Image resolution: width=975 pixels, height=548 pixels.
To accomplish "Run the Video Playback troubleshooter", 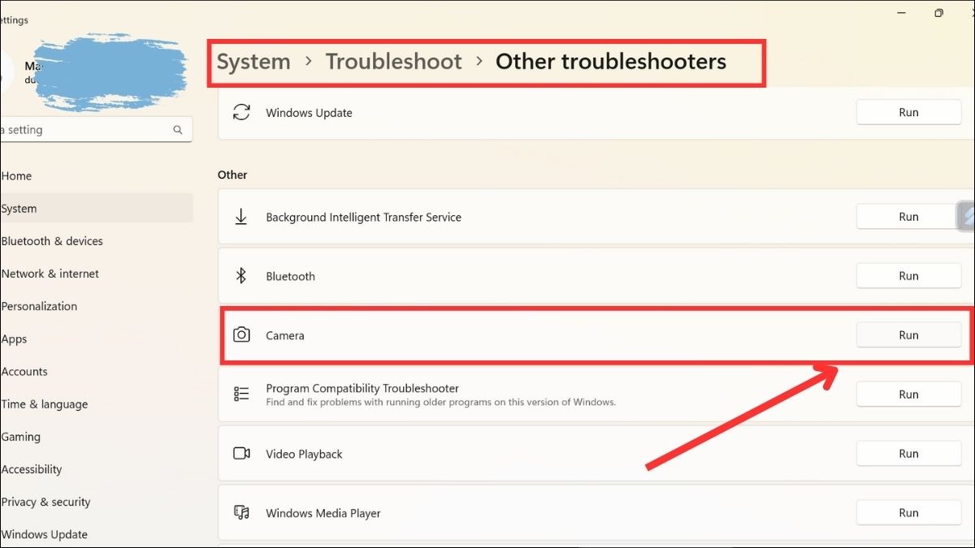I will click(908, 454).
